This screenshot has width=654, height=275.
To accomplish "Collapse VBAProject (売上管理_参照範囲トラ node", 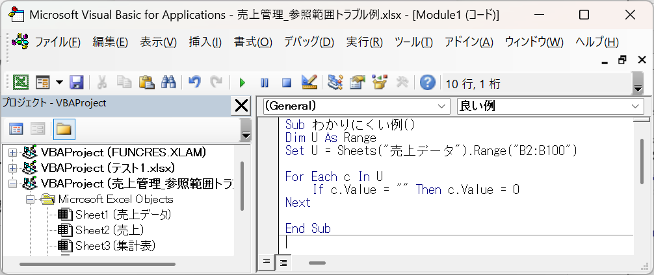I will click(12, 184).
